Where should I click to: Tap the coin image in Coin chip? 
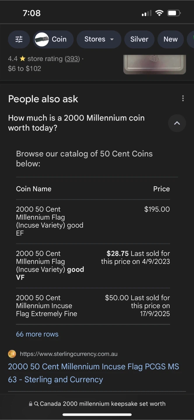pos(42,39)
